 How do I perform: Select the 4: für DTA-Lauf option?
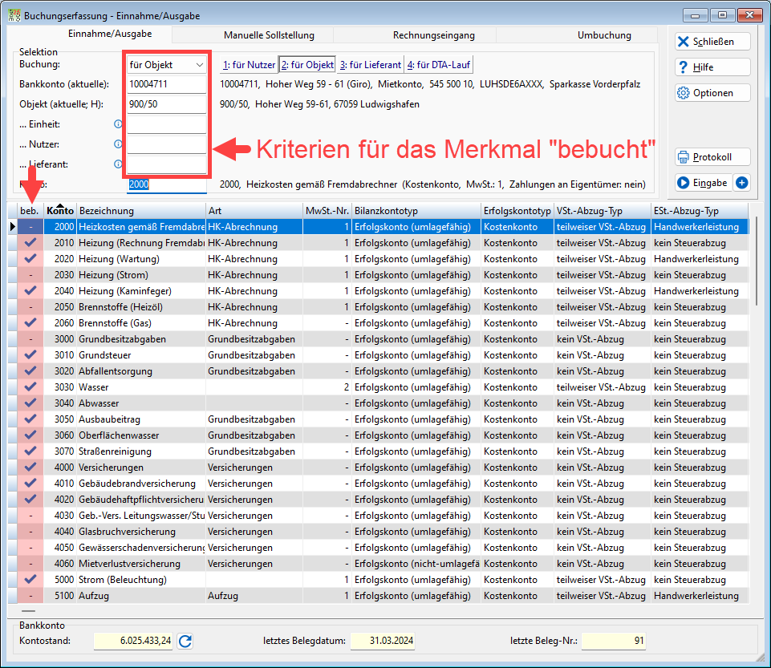pyautogui.click(x=439, y=64)
